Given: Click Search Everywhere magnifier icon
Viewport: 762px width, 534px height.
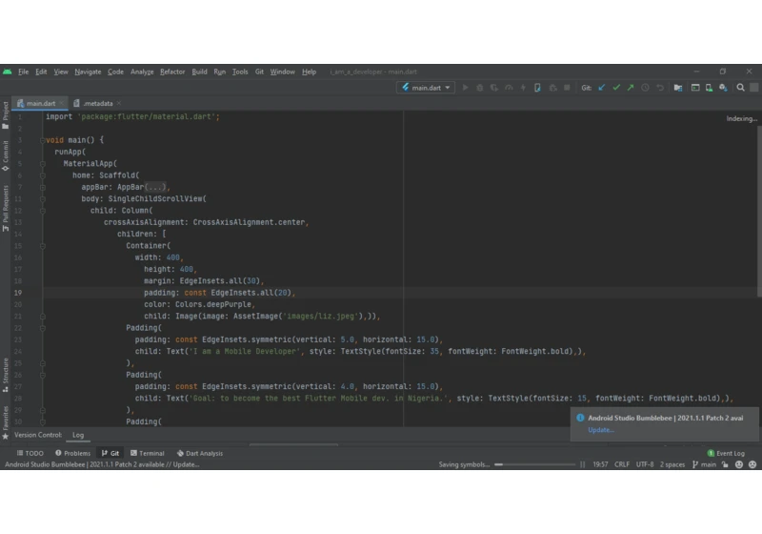Looking at the screenshot, I should pyautogui.click(x=741, y=88).
